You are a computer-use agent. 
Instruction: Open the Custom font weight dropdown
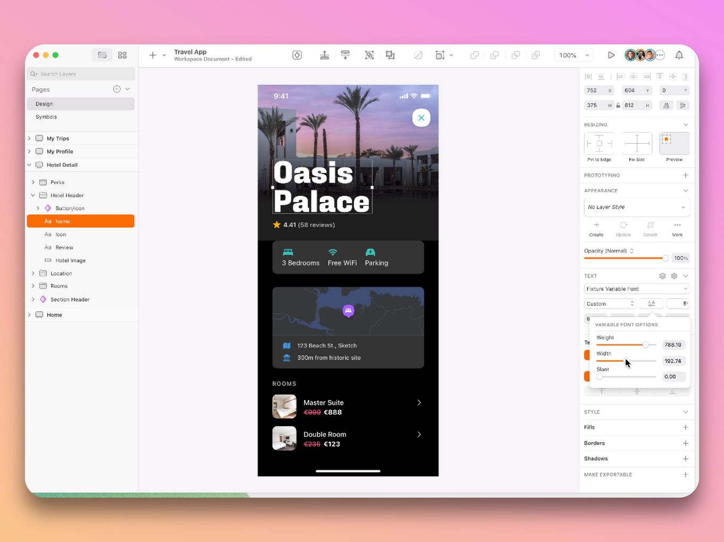coord(610,304)
